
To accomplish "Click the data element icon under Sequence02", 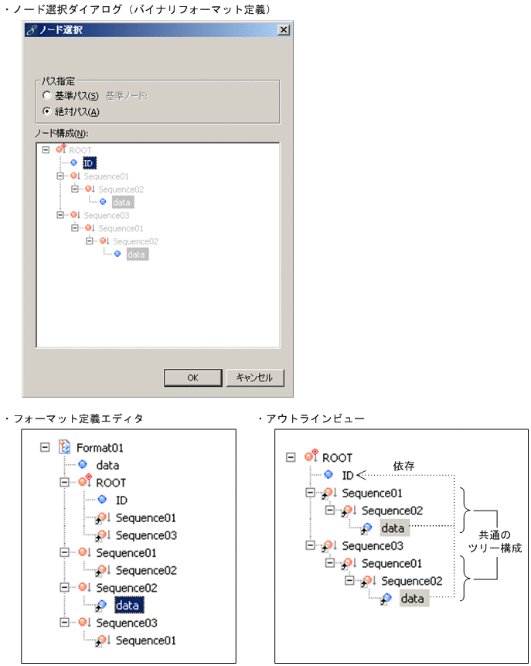I will (102, 202).
